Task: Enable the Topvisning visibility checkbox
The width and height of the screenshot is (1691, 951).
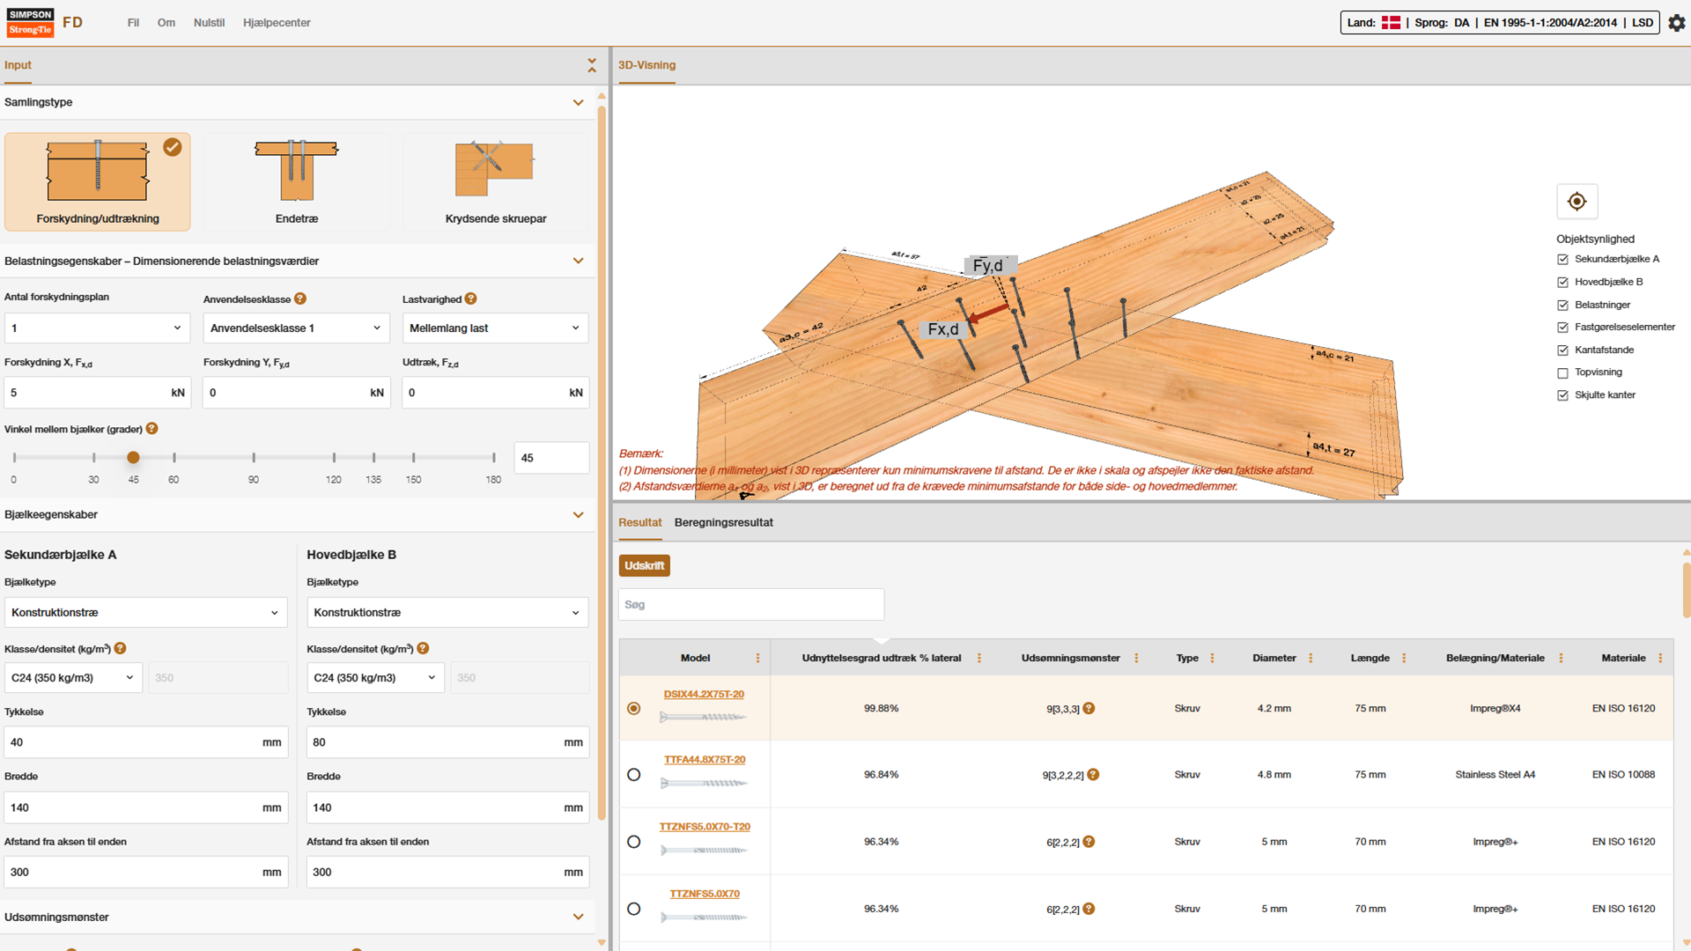Action: (1562, 372)
